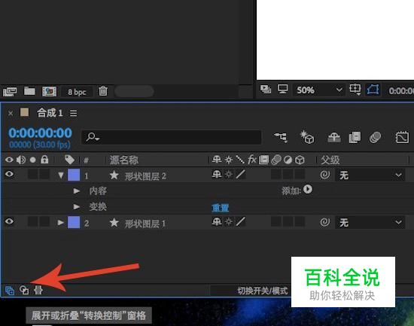
Task: Toggle shy switch on 形状图层 2
Action: click(217, 175)
